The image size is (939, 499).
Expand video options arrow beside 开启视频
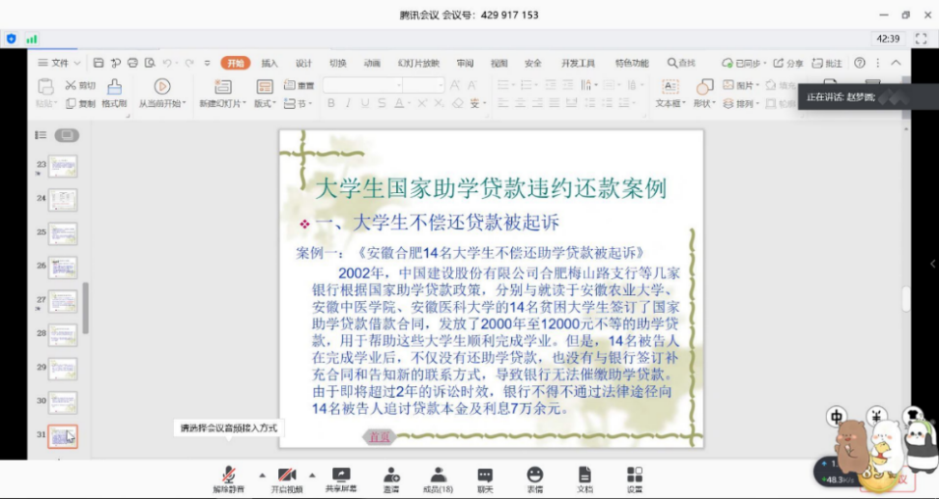(312, 475)
